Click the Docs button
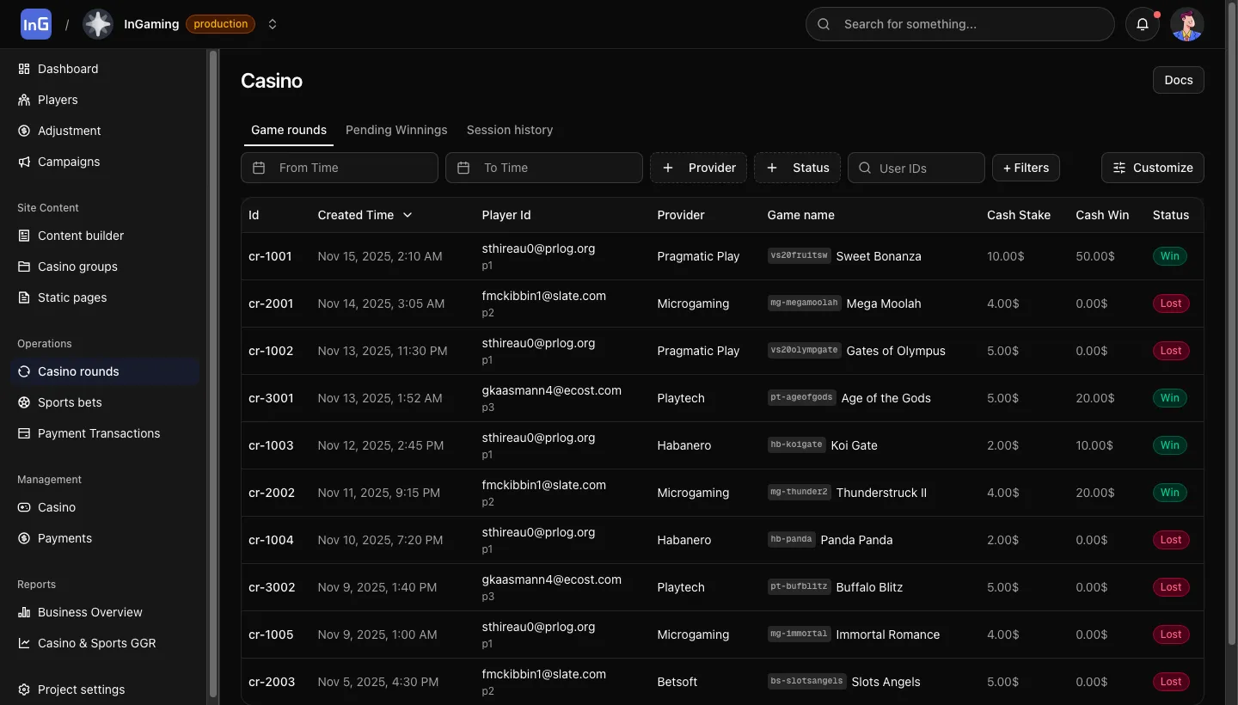 pyautogui.click(x=1178, y=80)
